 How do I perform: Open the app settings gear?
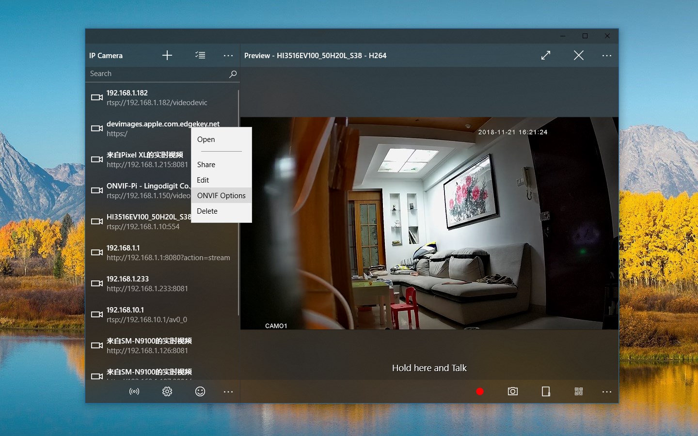pyautogui.click(x=167, y=391)
